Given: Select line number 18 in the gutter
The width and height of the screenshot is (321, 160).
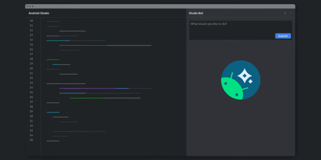Looking at the screenshot, I should [x=31, y=59].
